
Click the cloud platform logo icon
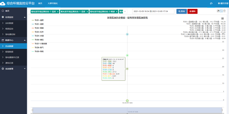click(3, 3)
